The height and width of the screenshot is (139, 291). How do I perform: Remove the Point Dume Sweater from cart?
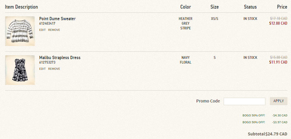tap(54, 30)
